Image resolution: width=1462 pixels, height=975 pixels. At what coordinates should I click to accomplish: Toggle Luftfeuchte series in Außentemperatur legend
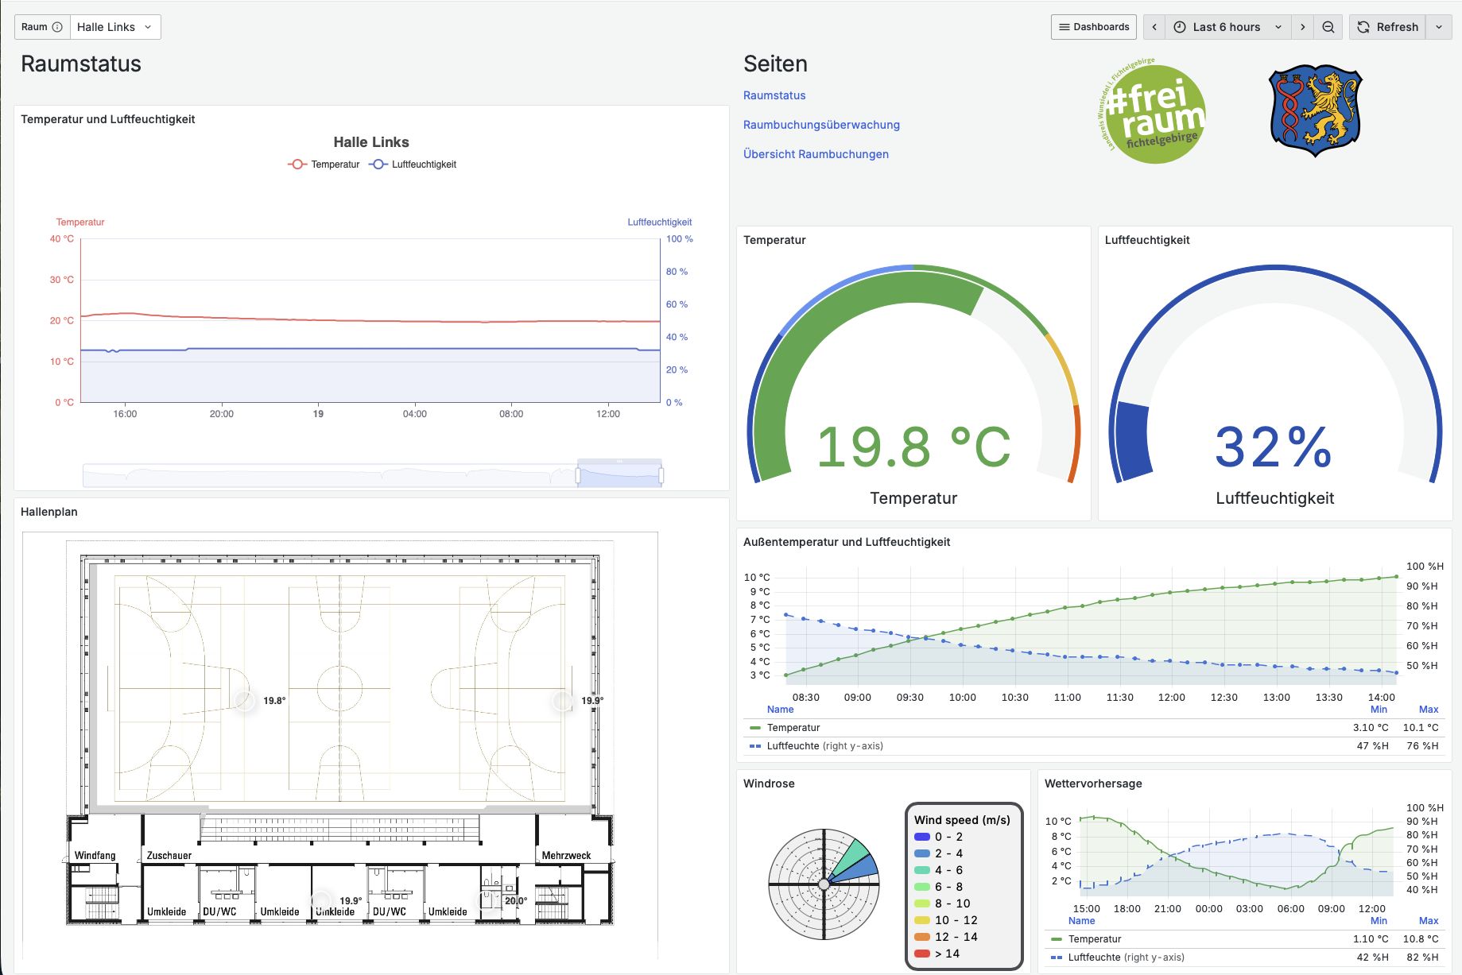point(816,746)
